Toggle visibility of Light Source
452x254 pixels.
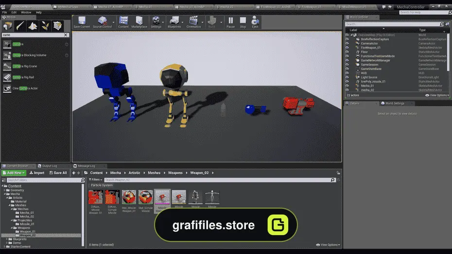347,77
